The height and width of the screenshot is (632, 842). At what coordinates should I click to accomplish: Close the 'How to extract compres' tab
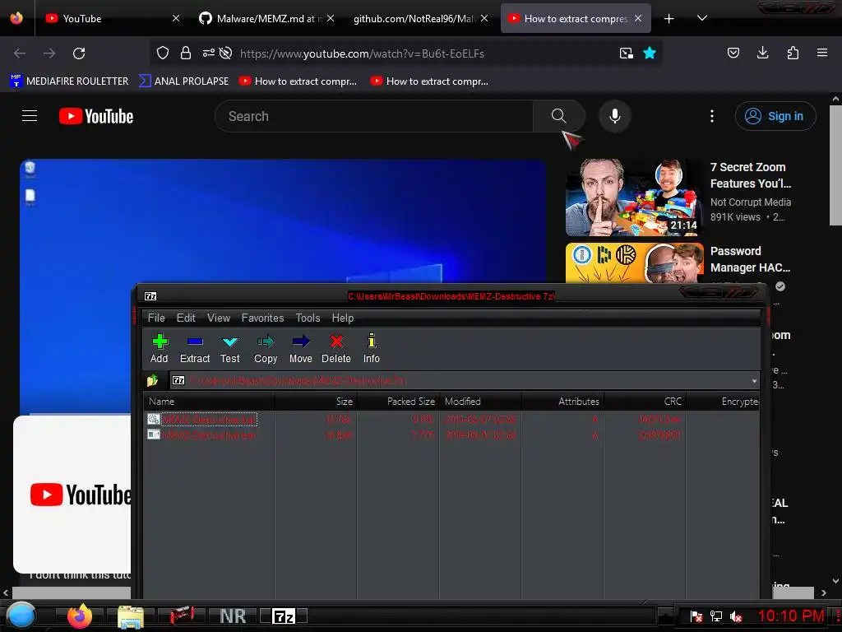click(x=638, y=18)
